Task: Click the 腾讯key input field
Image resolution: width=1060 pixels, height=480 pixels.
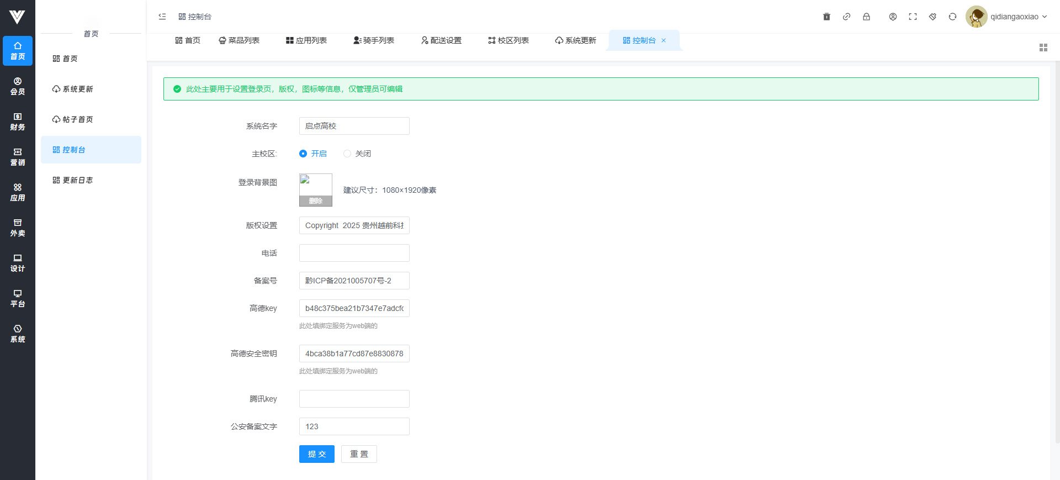Action: (354, 399)
